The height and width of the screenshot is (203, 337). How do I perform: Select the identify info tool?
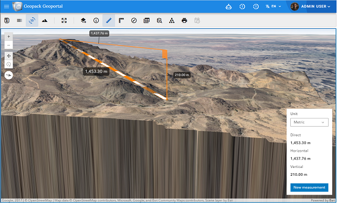pos(96,20)
